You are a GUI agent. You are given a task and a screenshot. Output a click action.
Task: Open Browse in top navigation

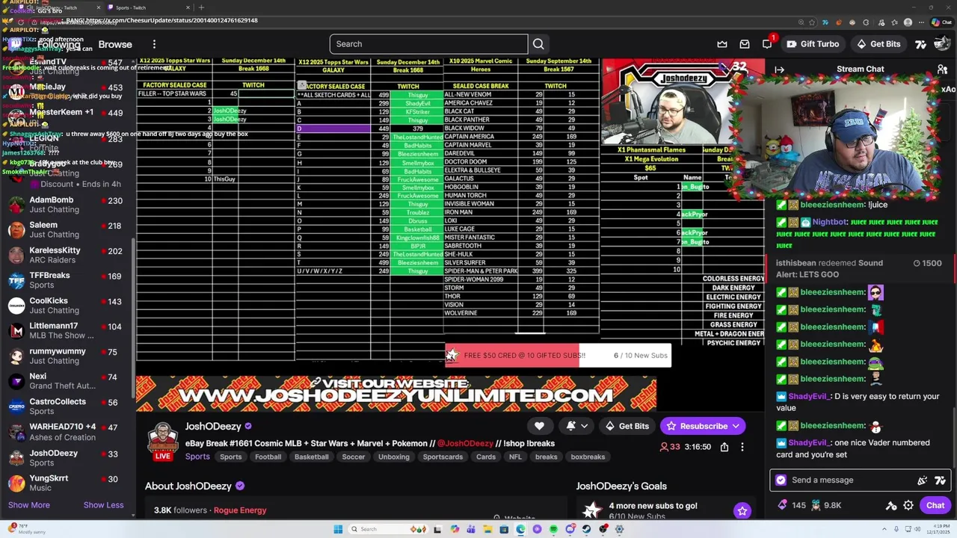(115, 45)
